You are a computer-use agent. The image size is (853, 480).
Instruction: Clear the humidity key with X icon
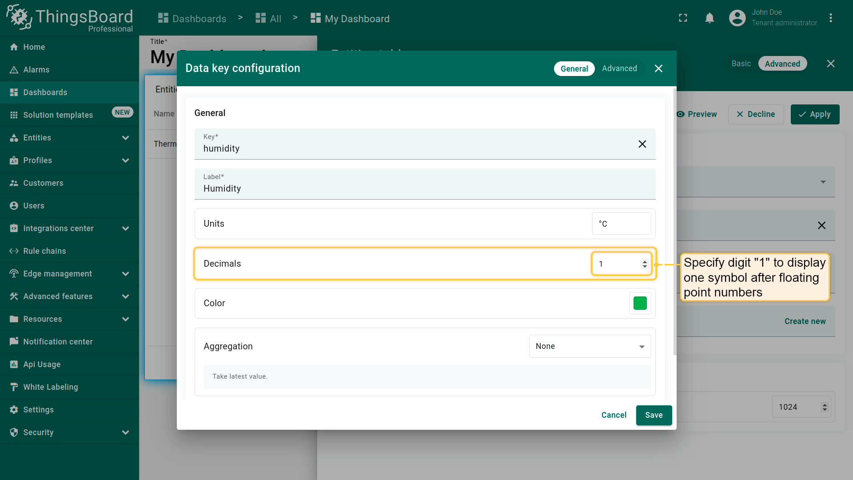642,144
